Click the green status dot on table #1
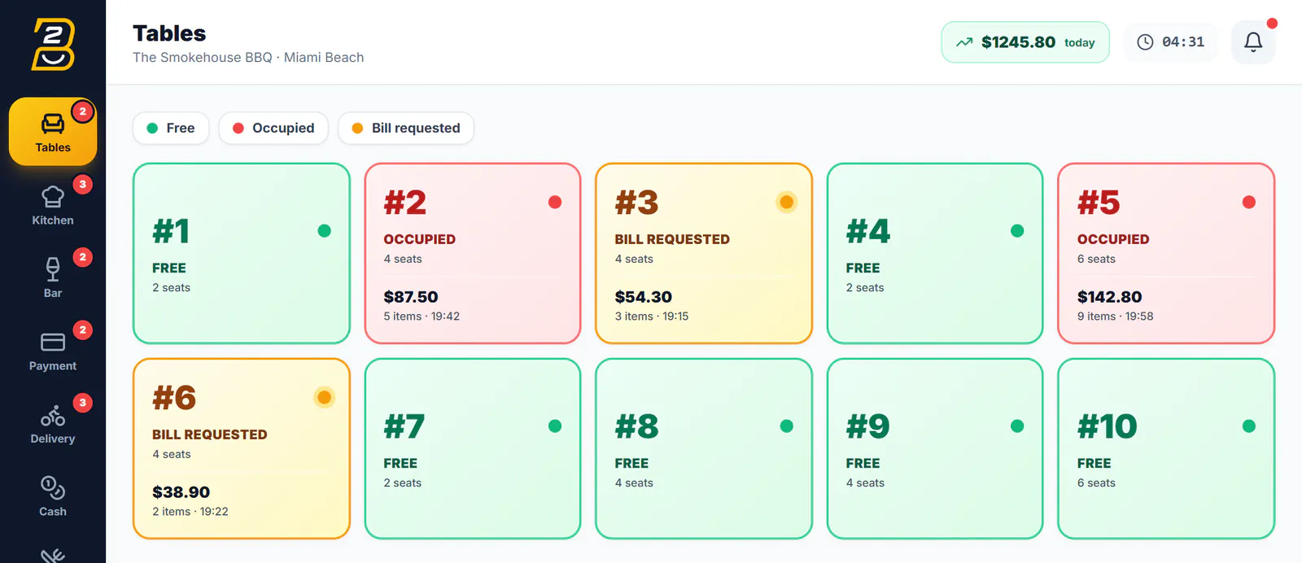Viewport: 1302px width, 563px height. [324, 231]
